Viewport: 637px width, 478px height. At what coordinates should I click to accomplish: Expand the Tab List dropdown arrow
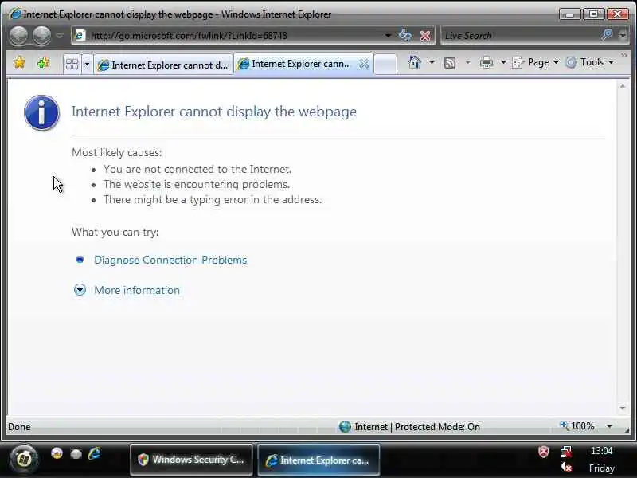pyautogui.click(x=87, y=64)
